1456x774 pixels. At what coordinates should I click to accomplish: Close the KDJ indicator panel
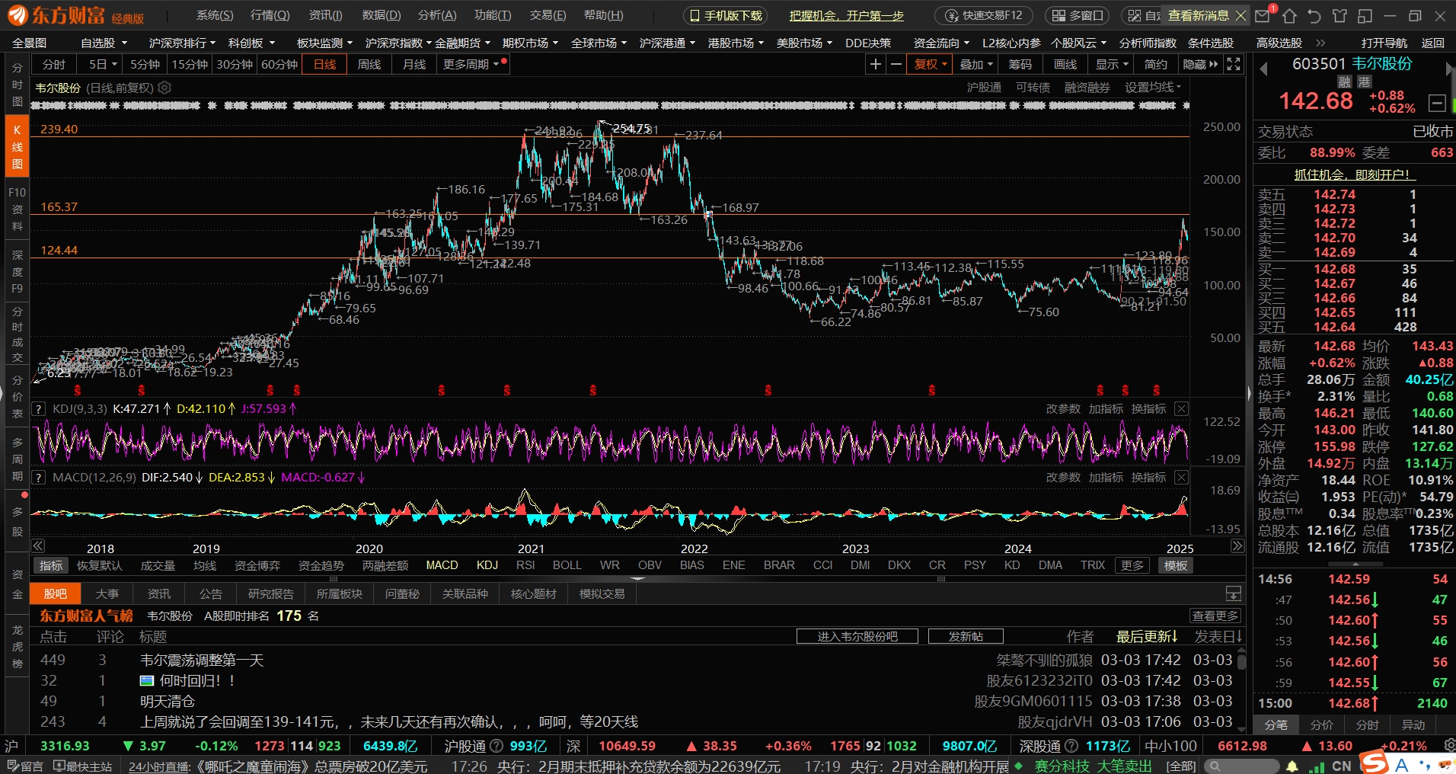click(1181, 409)
